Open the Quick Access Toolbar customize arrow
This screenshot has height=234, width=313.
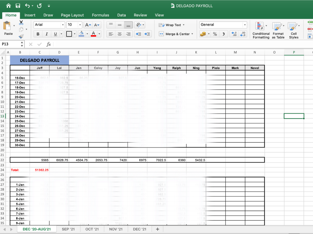coord(49,6)
